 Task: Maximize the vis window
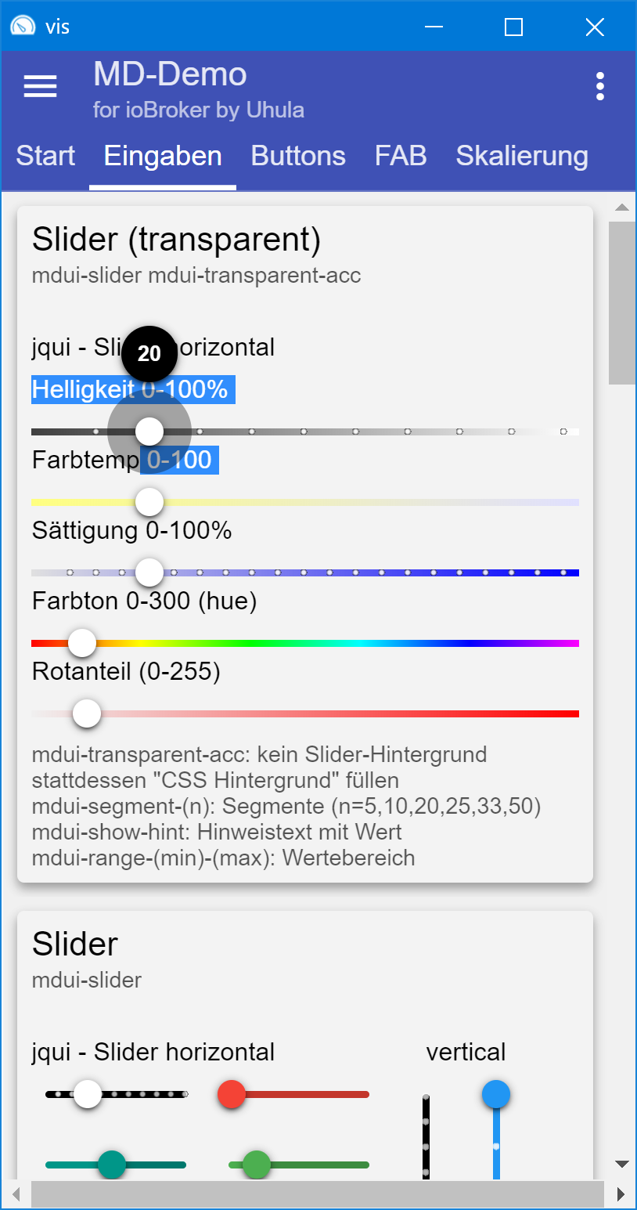tap(513, 27)
